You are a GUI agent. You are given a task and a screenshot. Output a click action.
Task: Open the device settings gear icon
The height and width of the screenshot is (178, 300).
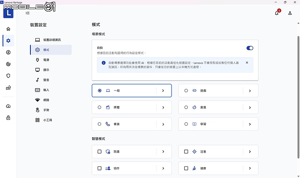(x=8, y=40)
